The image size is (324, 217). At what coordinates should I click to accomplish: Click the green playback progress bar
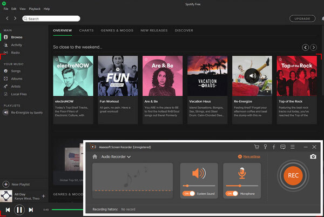coord(67,210)
